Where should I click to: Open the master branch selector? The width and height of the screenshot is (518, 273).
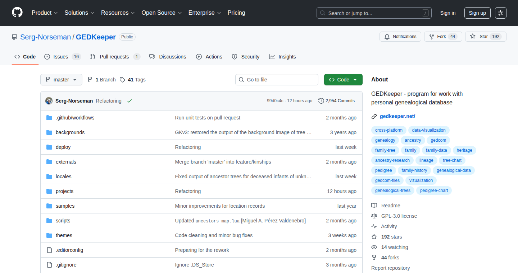[x=61, y=80]
